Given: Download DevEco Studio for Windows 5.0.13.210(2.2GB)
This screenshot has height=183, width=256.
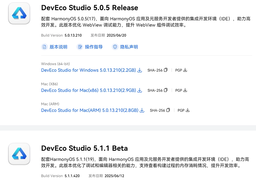Looking at the screenshot, I should pyautogui.click(x=89, y=70).
